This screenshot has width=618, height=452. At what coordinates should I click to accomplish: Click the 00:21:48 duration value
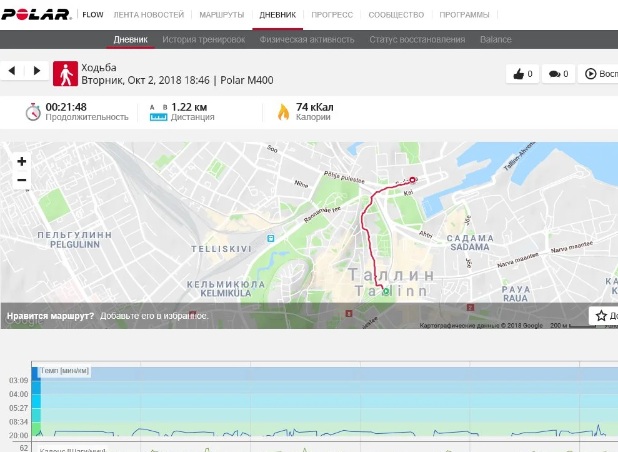tap(66, 107)
